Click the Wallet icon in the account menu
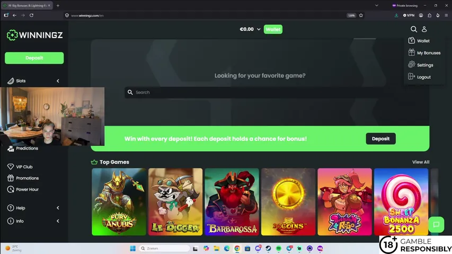 (x=411, y=41)
